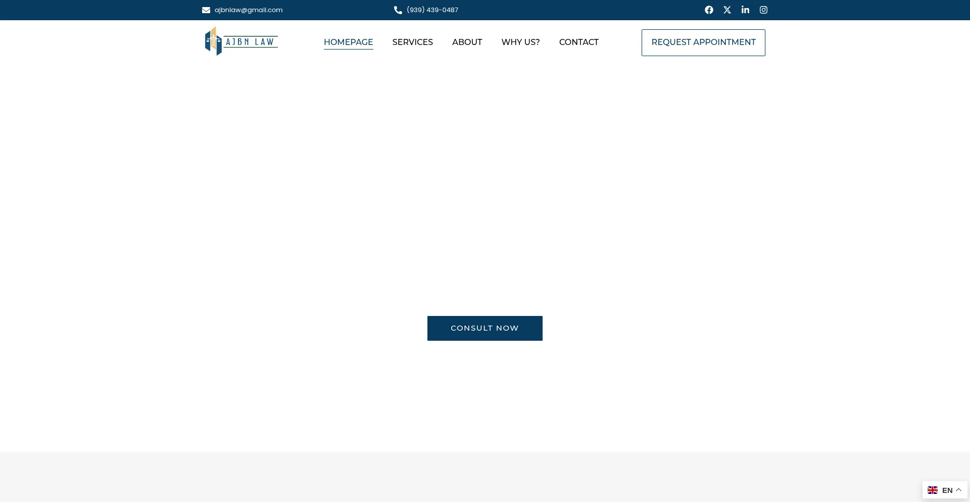Select the Homepage menu item
970x502 pixels.
[348, 42]
